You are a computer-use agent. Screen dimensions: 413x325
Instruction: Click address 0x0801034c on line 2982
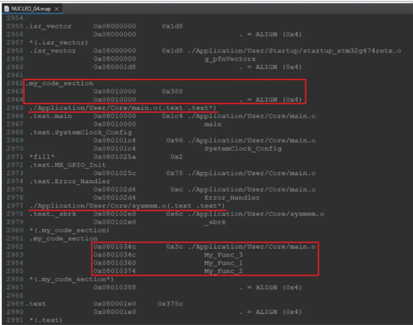tap(114, 247)
